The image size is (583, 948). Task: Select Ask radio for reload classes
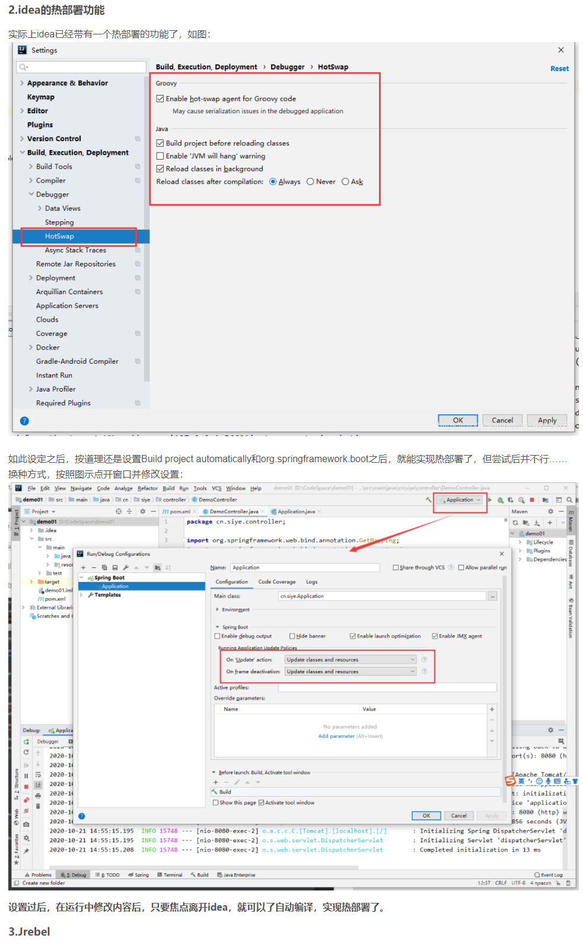click(x=345, y=182)
